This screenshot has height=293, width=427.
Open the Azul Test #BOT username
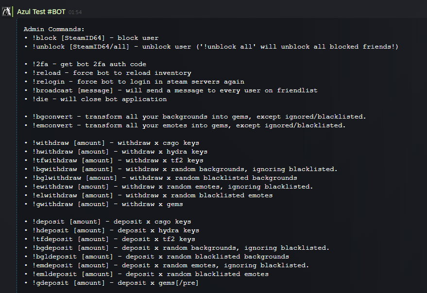(x=41, y=11)
